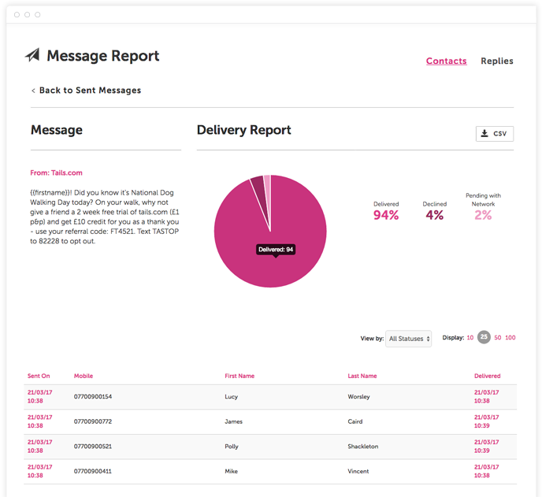Click the first name Mike
The width and height of the screenshot is (542, 497).
click(x=232, y=471)
